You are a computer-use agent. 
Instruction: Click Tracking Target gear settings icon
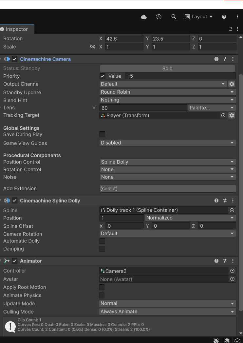232,115
